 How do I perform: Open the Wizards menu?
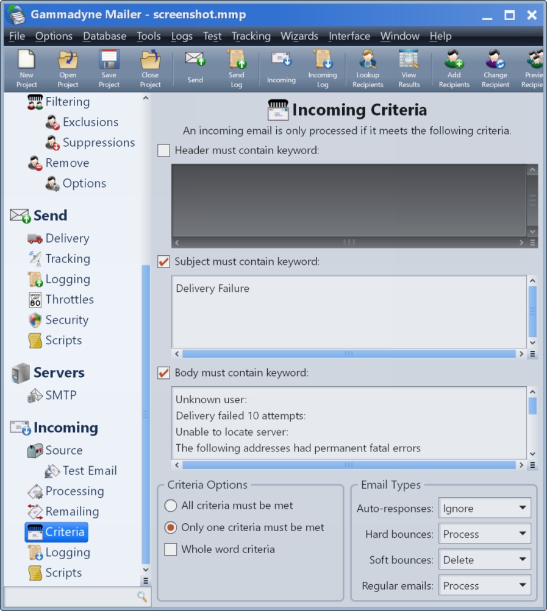click(299, 37)
